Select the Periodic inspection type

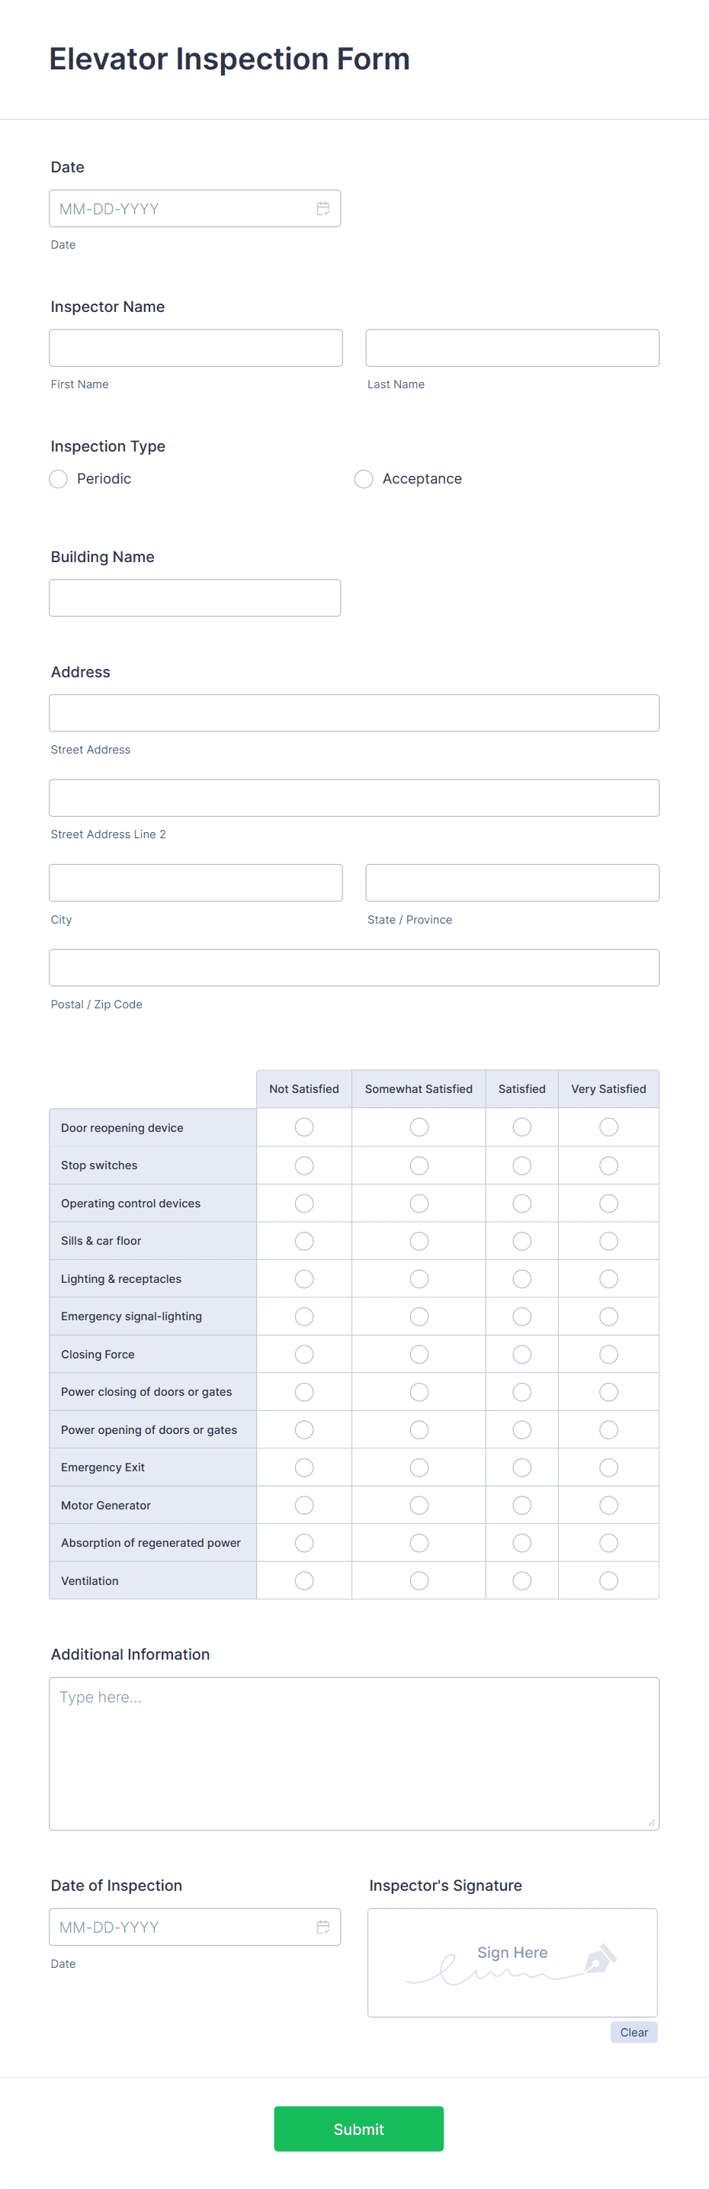pyautogui.click(x=58, y=478)
